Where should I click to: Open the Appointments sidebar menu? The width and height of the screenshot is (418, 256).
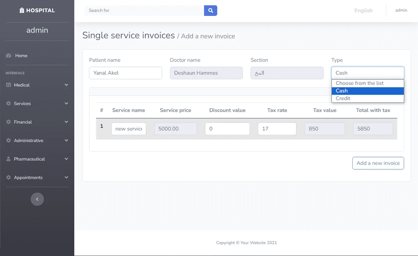point(37,177)
